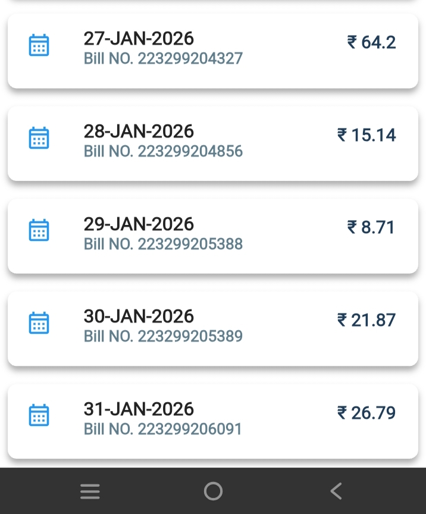Select bill number 223299205388
This screenshot has width=426, height=514.
[163, 244]
